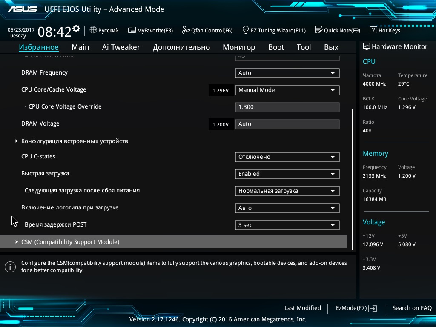Open the Быстрая загрузка dropdown
Viewport: 436px width, 327px height.
(287, 174)
